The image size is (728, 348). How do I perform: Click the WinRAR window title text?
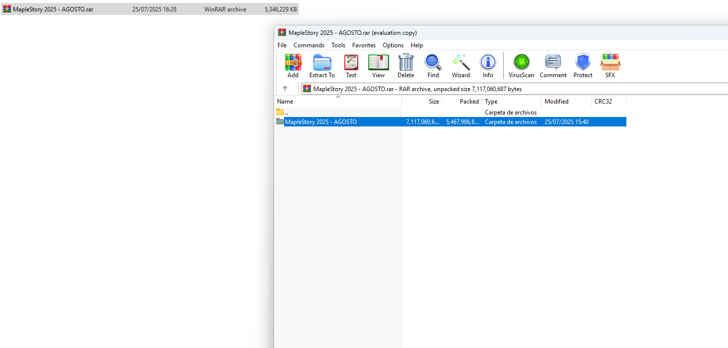tap(353, 33)
